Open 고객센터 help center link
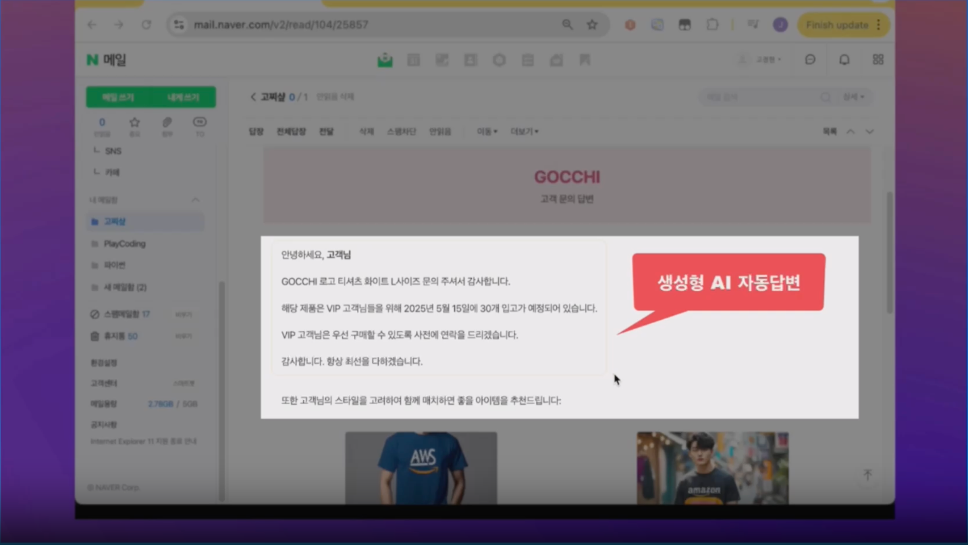Screen dimensions: 968x545 (x=104, y=383)
